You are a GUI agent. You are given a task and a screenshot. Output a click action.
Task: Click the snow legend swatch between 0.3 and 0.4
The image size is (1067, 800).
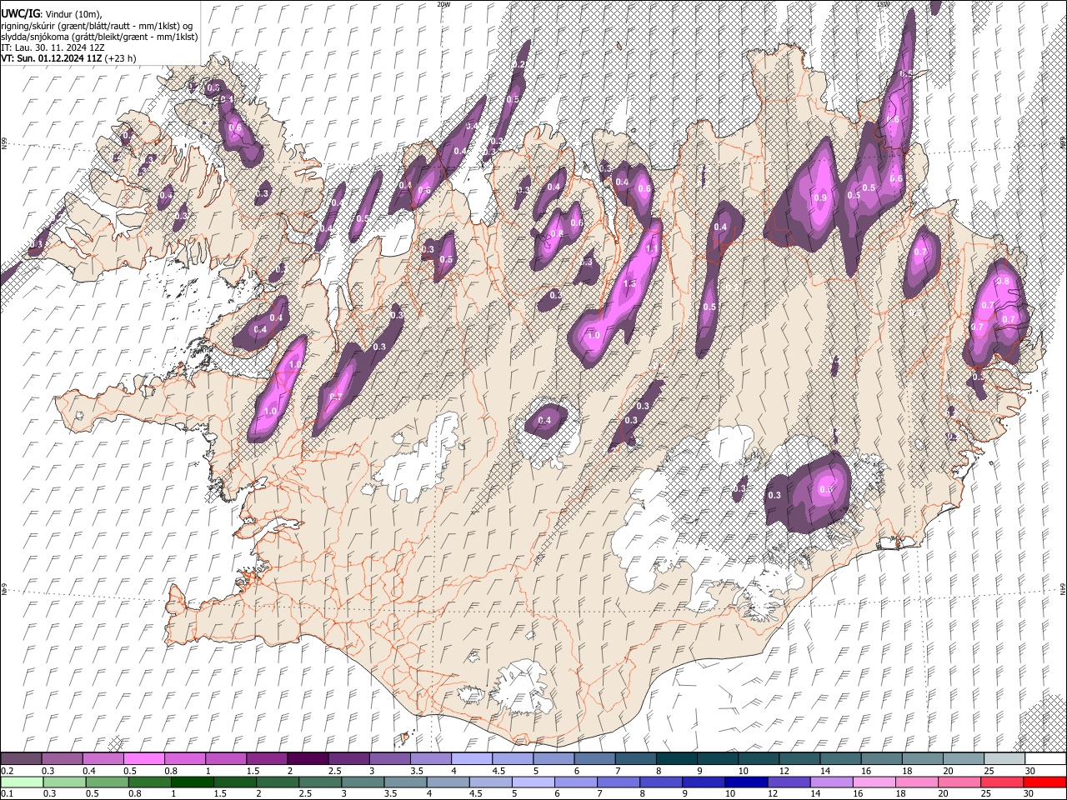pos(63,759)
